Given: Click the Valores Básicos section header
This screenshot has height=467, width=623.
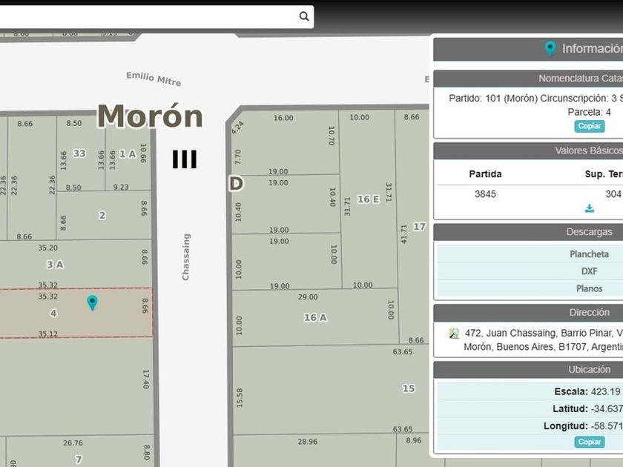Looking at the screenshot, I should point(528,151).
